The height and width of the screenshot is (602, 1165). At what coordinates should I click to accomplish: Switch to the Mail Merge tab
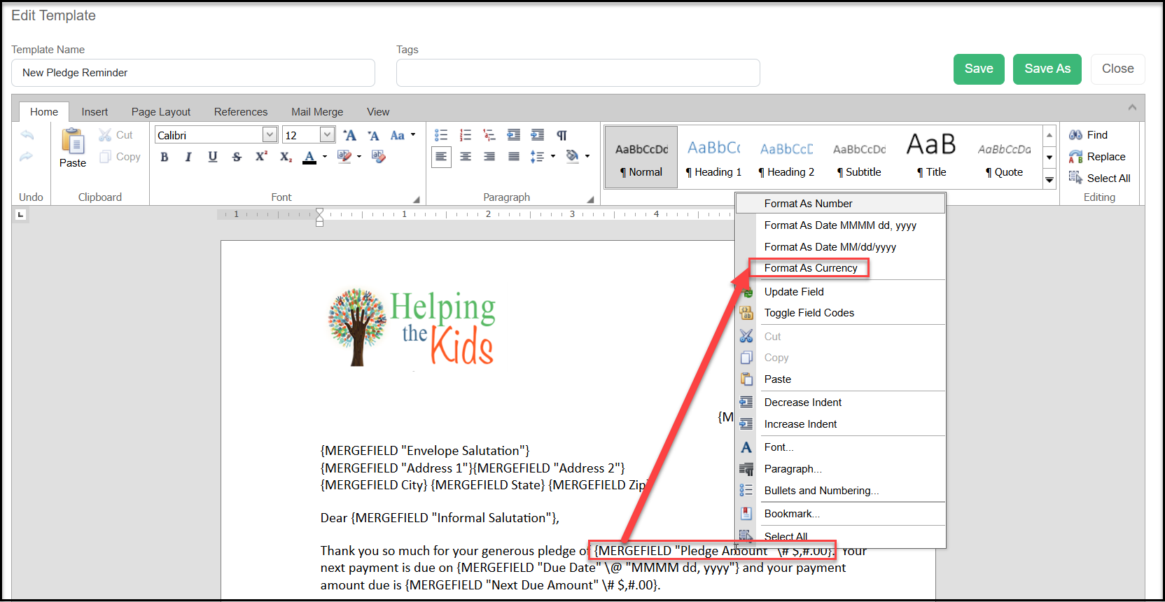click(317, 112)
